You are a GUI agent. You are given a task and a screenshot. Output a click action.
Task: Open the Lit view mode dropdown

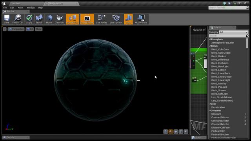pyautogui.click(x=30, y=29)
